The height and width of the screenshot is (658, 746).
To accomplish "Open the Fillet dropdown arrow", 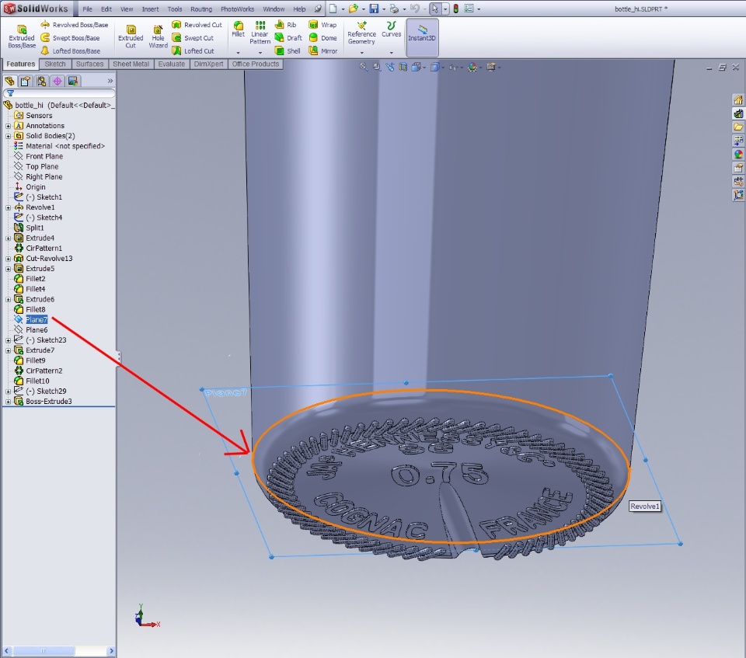I will [238, 53].
